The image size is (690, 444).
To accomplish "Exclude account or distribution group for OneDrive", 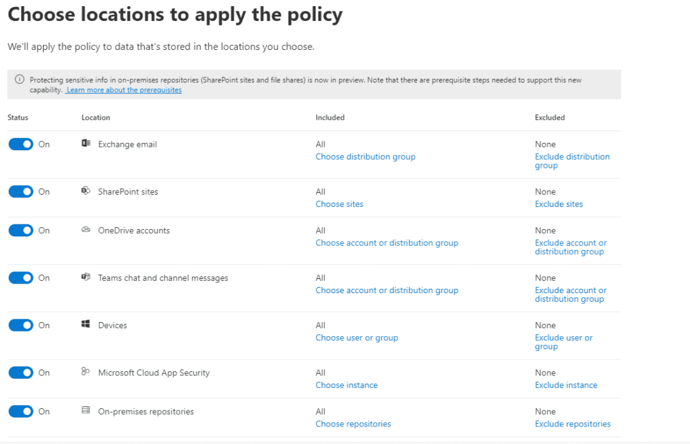I will pyautogui.click(x=571, y=247).
